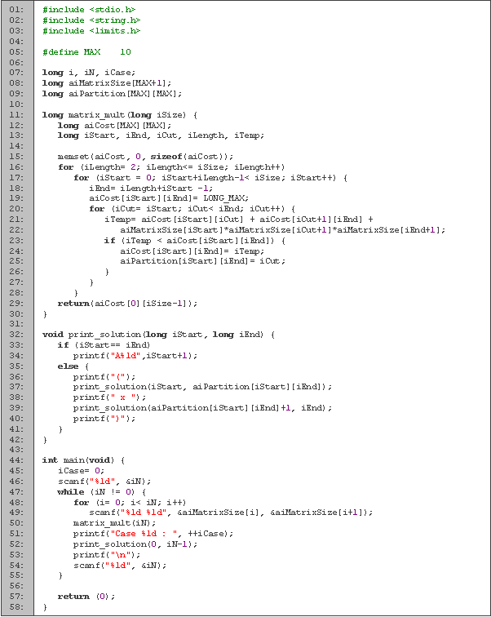Click 'if (iTemp < aiCost[iStart][iEnd]) {' line
The height and width of the screenshot is (617, 491).
point(195,241)
